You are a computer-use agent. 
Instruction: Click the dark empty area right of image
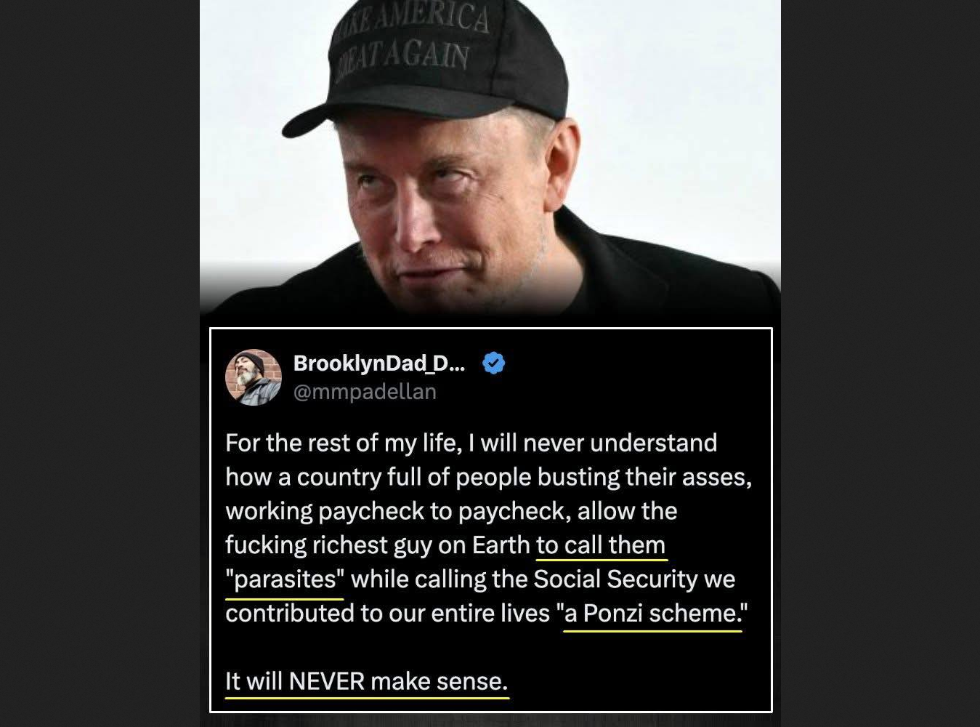(x=880, y=363)
